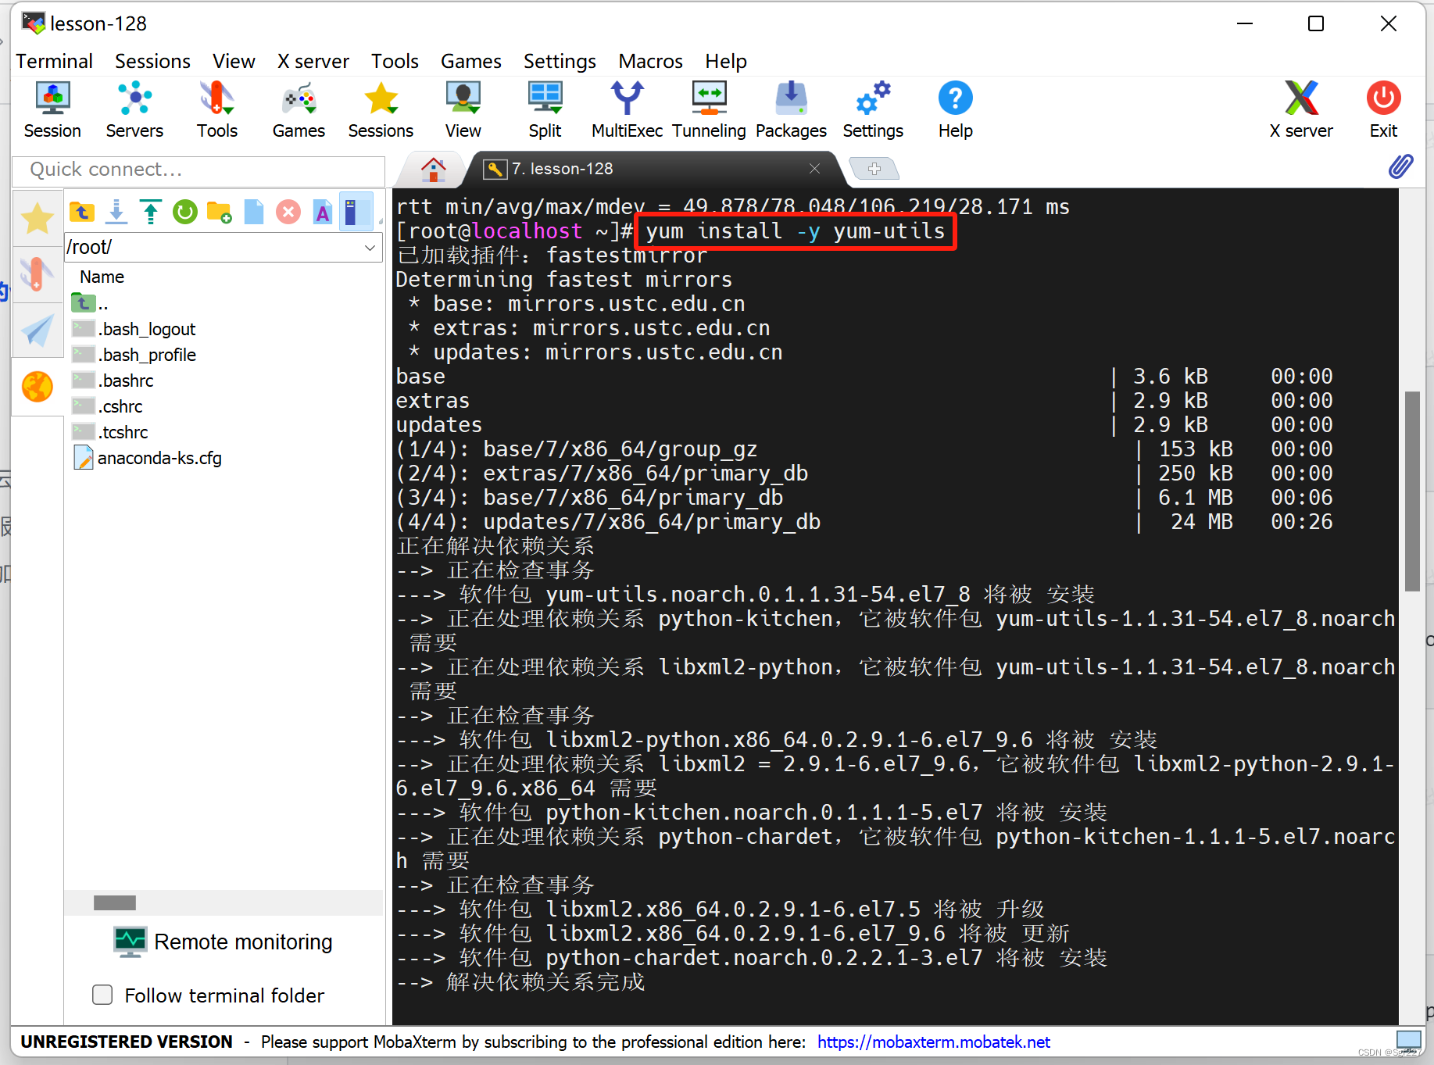Download selected files in SFTP toolbar

click(x=116, y=212)
